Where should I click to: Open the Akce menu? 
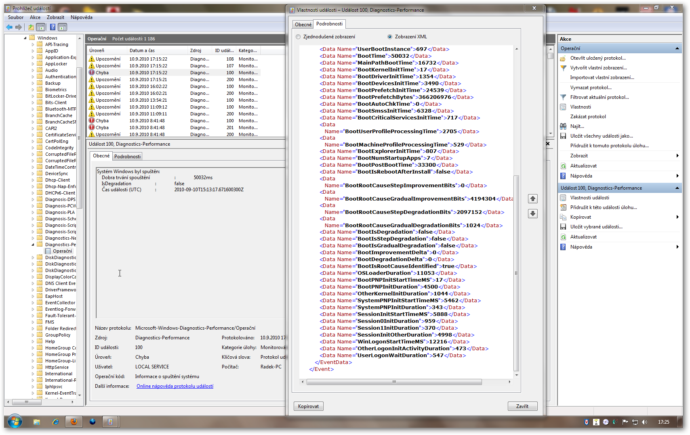click(35, 17)
